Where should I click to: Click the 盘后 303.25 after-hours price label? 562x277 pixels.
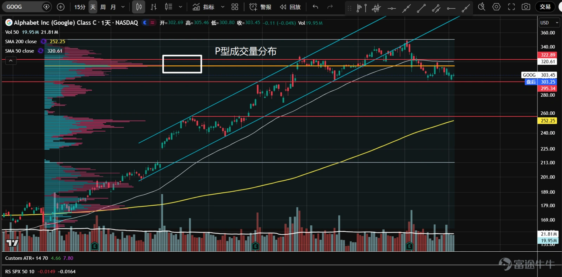[541, 82]
